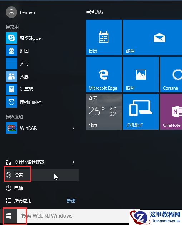This screenshot has height=225, width=182.
Task: Launch the Calculator (计算器) icon
Action: point(11,89)
